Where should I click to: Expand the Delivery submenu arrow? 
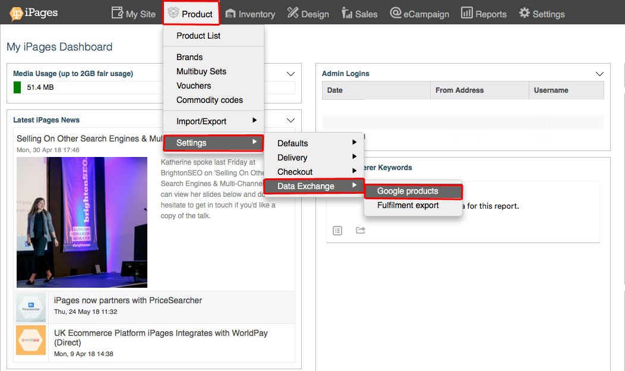354,157
